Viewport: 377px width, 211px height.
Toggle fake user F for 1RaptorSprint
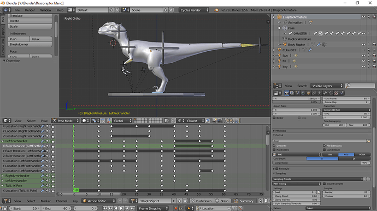pyautogui.click(x=174, y=201)
